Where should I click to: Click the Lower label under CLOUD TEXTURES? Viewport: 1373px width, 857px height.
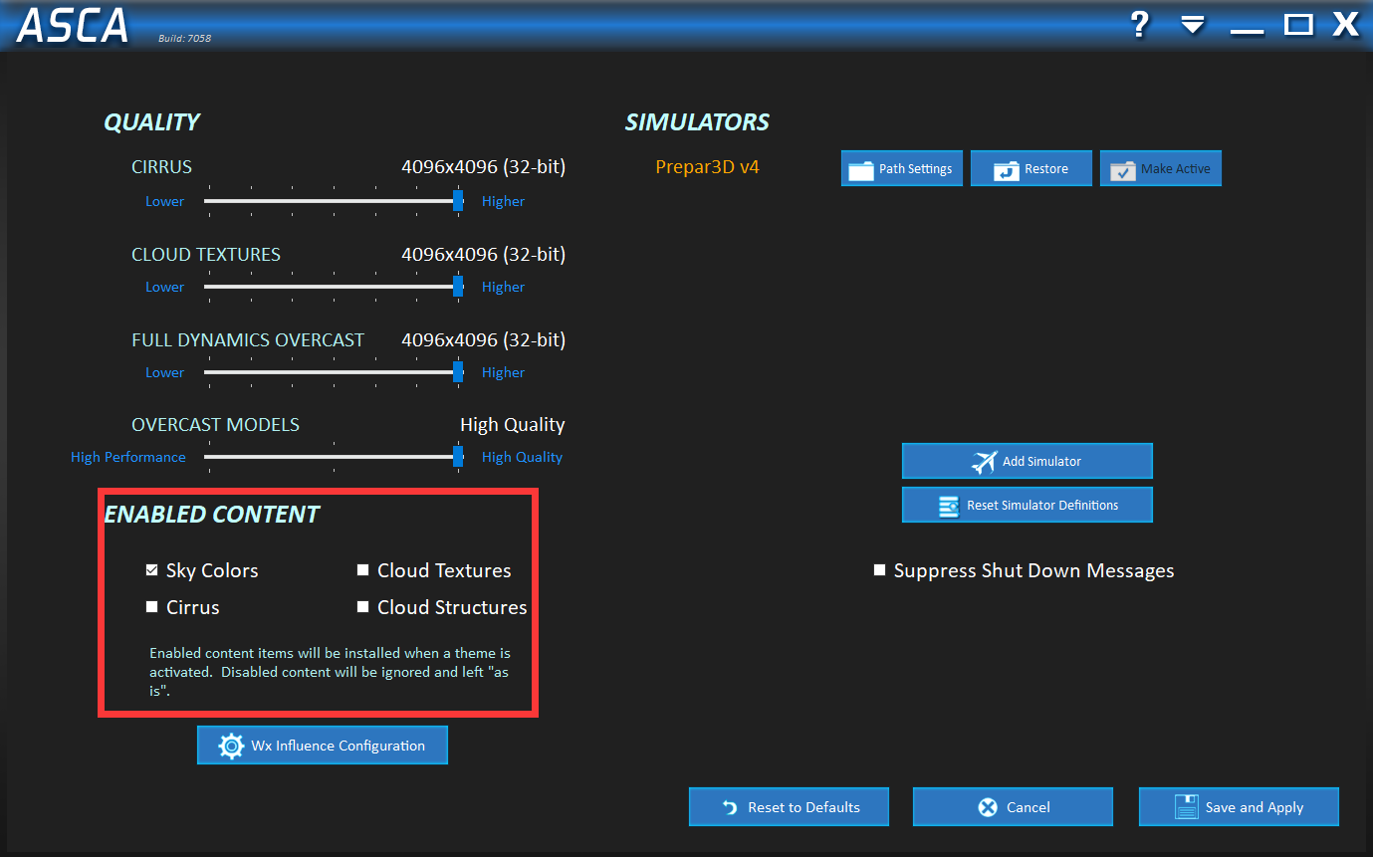point(164,287)
